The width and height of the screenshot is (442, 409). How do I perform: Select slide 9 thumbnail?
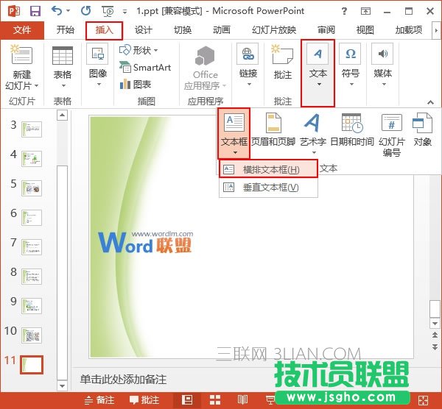(32, 306)
